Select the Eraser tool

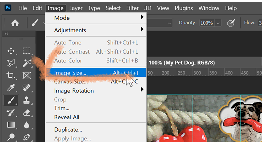(26, 113)
